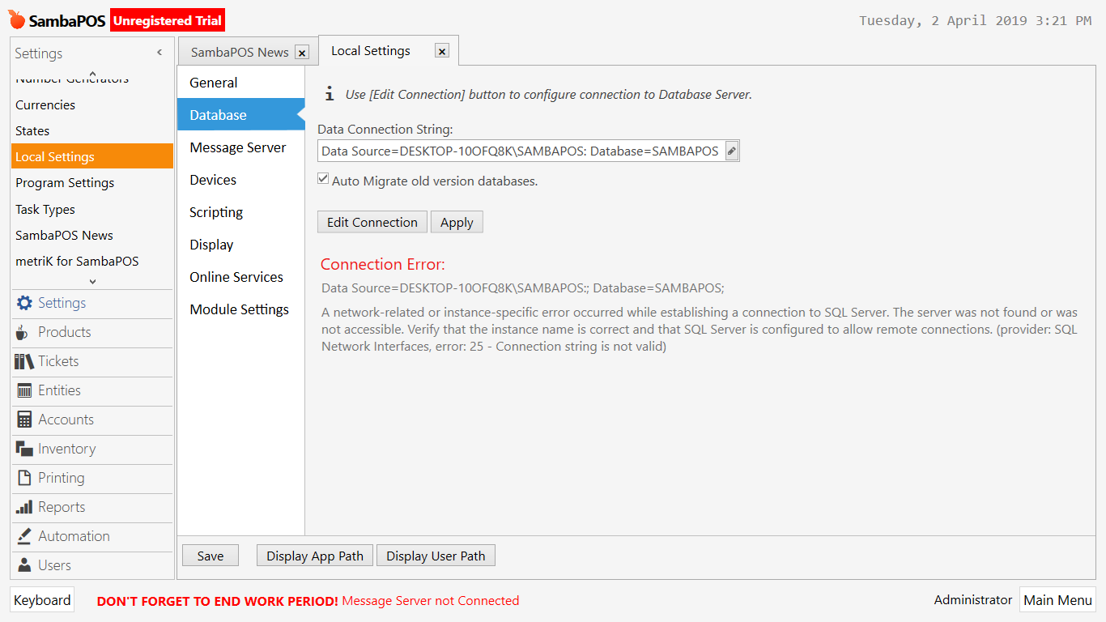The height and width of the screenshot is (622, 1106).
Task: Open the Entities section
Action: point(93,390)
